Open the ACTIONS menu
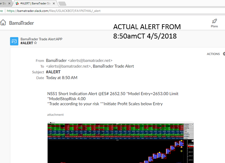The height and width of the screenshot is (163, 225). (213, 54)
